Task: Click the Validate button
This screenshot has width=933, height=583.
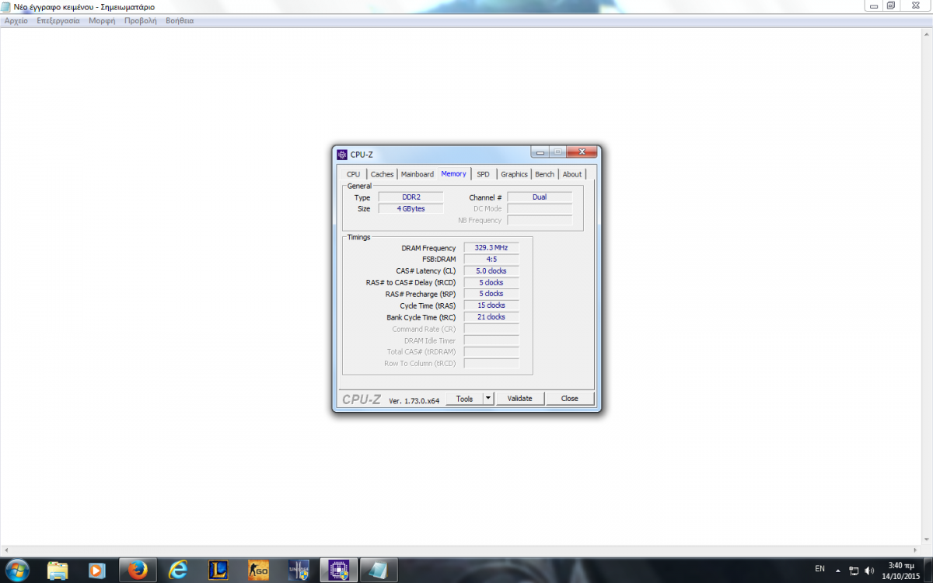Action: tap(519, 398)
